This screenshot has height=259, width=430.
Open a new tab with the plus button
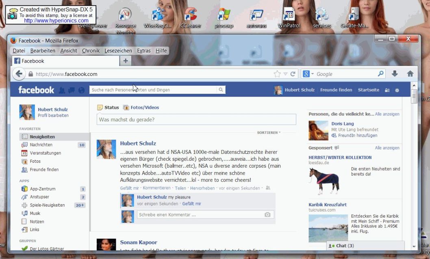(x=126, y=61)
